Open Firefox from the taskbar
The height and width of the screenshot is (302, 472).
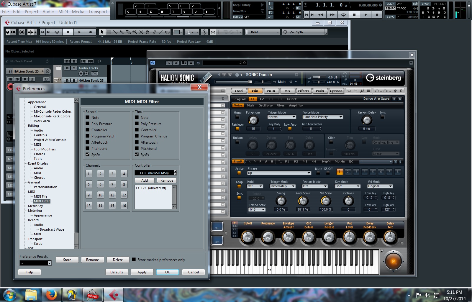pyautogui.click(x=51, y=295)
